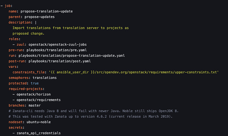The height and width of the screenshot is (136, 228).
Task: Click the 'true' value of protected
Action: click(x=34, y=83)
